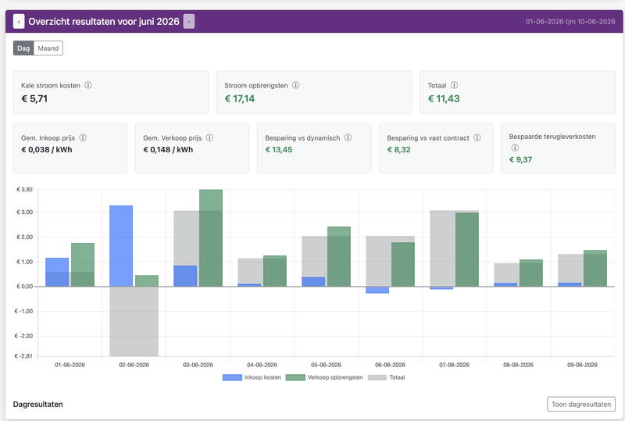Click the € 8,32 besparing value
The image size is (625, 421).
(x=398, y=150)
